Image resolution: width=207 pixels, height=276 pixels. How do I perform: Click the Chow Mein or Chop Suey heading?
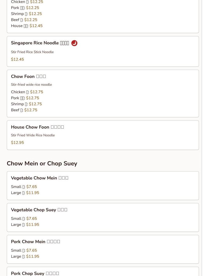[x=42, y=163]
